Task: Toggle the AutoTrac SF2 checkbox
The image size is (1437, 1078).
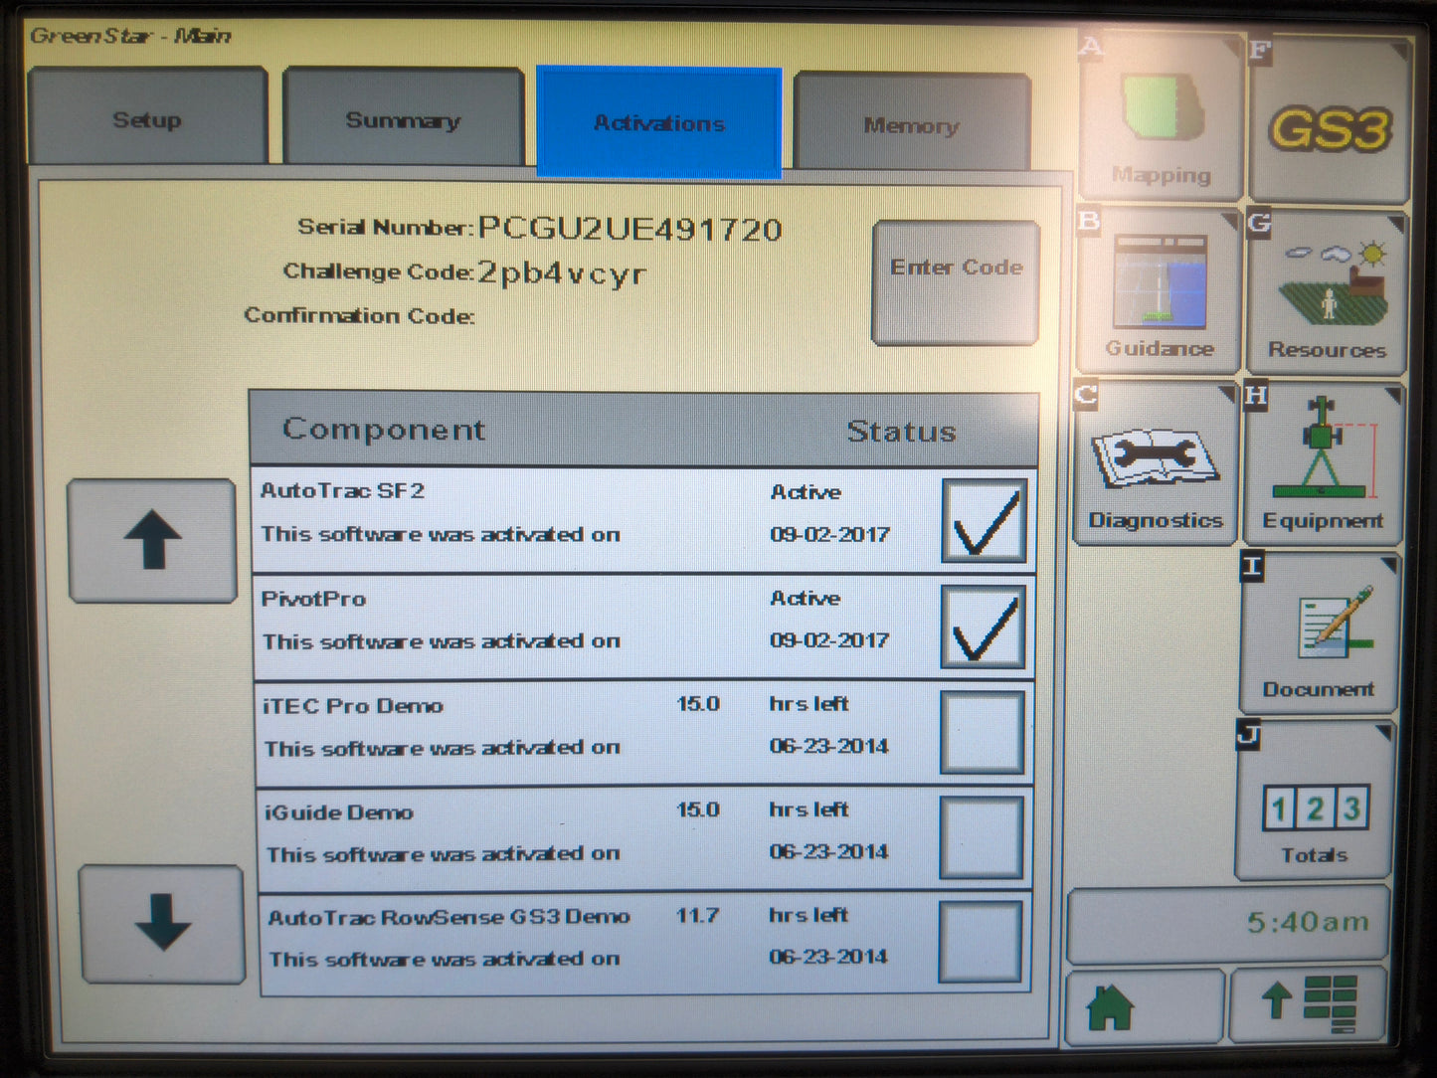Action: pyautogui.click(x=984, y=521)
